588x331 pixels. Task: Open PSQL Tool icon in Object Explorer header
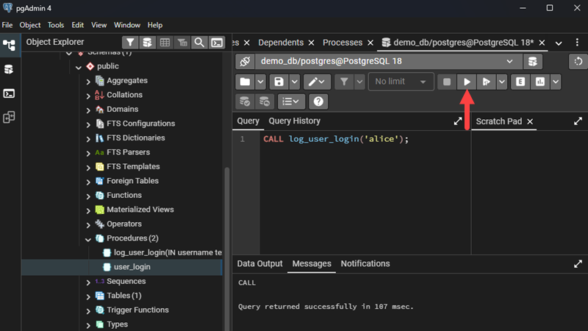click(x=217, y=43)
